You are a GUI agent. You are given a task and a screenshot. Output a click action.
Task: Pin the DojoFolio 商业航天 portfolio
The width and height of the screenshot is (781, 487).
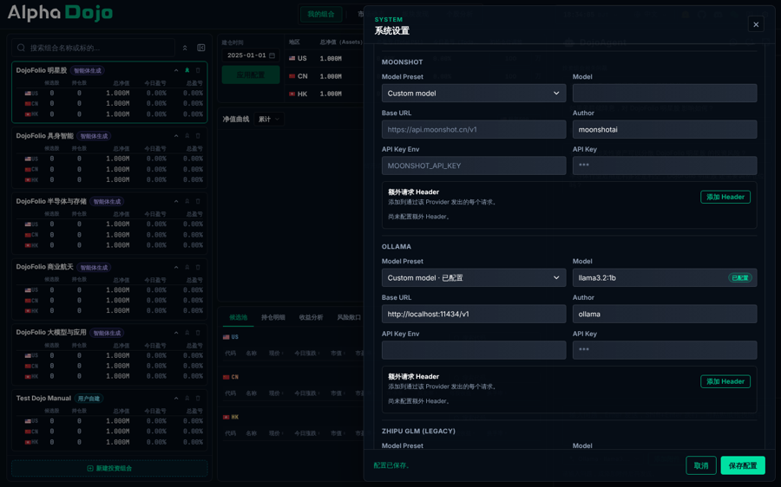coord(187,267)
